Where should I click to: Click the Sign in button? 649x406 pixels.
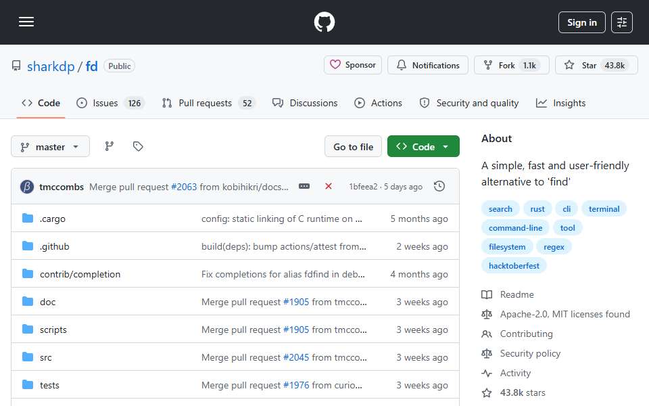click(581, 22)
